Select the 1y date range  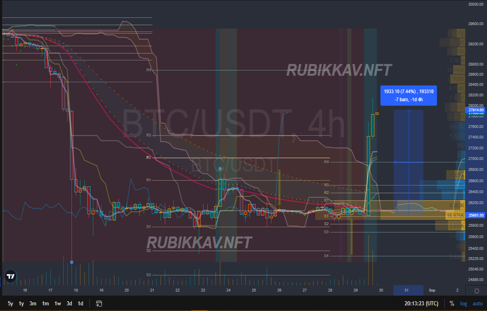pos(22,303)
